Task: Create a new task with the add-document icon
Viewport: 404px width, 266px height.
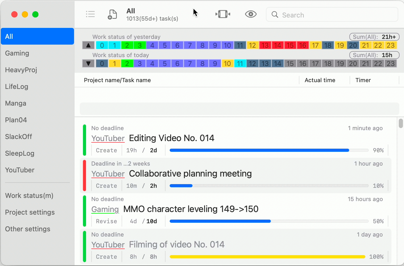Action: click(x=112, y=14)
